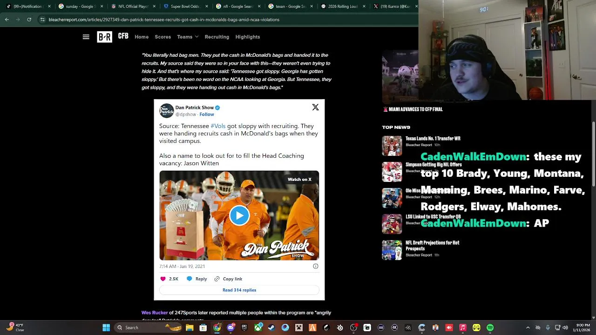Open LSU Linked to USC Transfer QB thumbnail
The image size is (596, 335).
(x=392, y=224)
